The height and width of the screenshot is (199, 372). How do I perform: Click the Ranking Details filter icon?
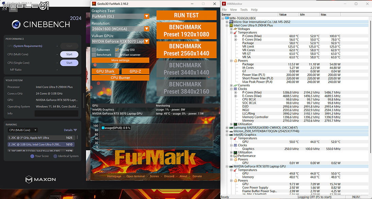(x=75, y=130)
